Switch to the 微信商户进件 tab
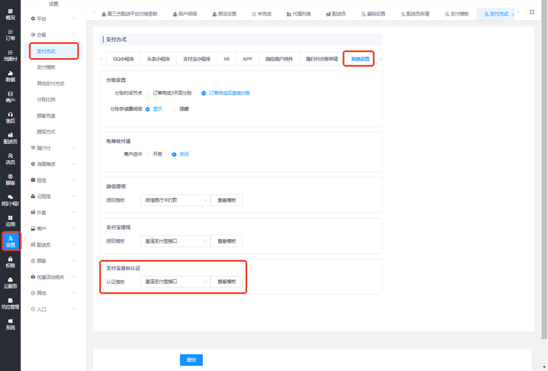The width and height of the screenshot is (548, 371). (x=279, y=59)
